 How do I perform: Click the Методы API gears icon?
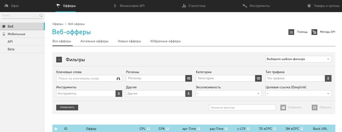[x=314, y=32]
